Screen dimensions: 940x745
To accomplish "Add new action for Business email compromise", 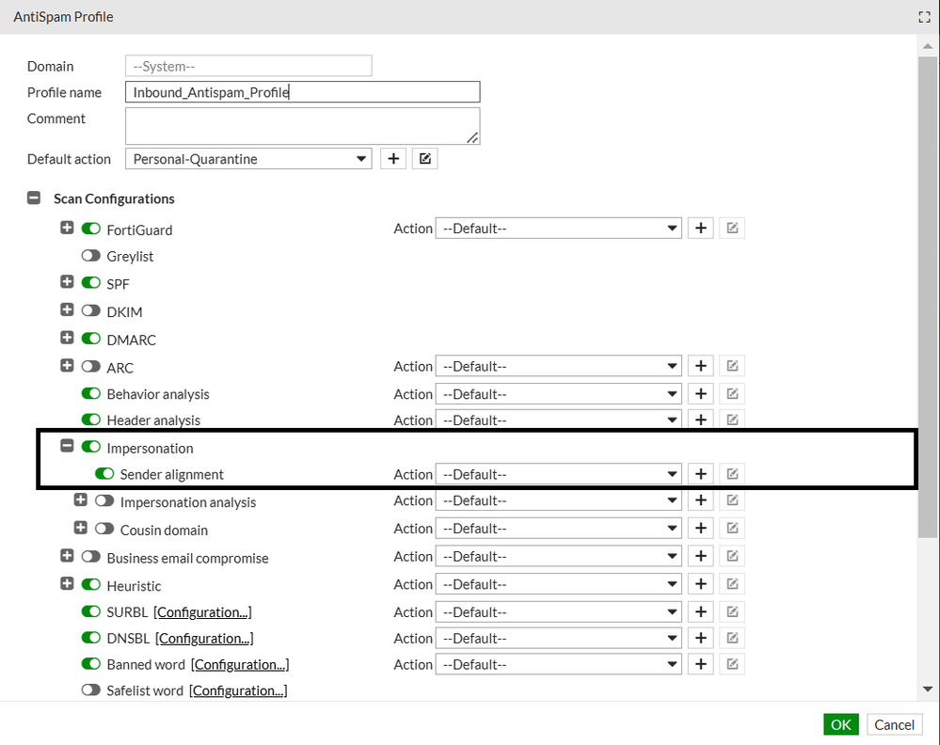I will pyautogui.click(x=701, y=556).
